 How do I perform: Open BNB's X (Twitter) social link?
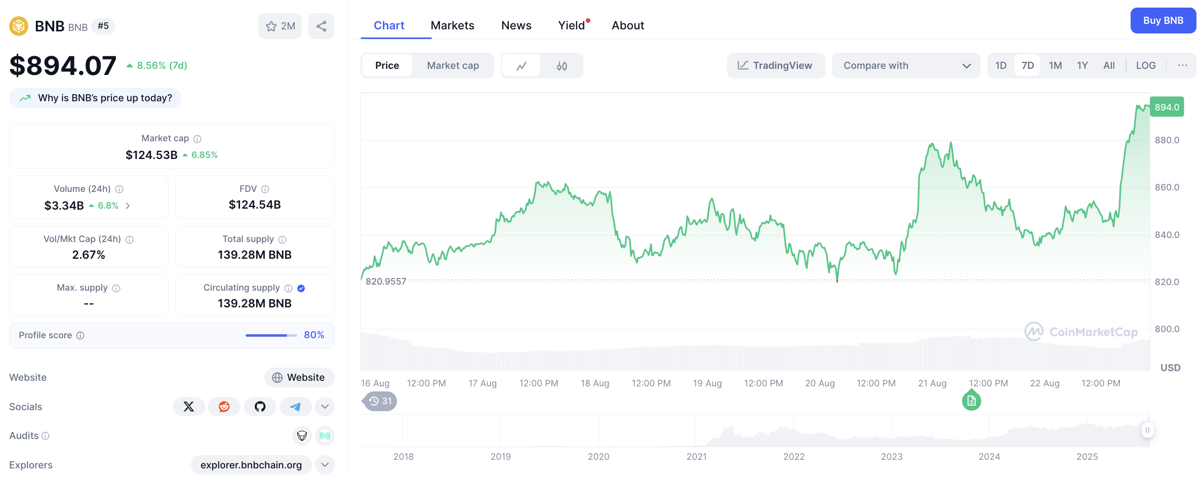click(x=188, y=407)
